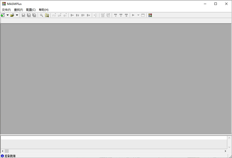Click the colored MASMPlus toolbar icon
The height and width of the screenshot is (158, 232).
150,15
